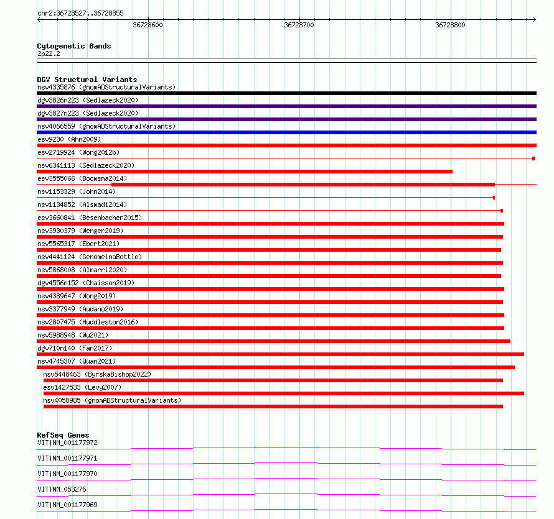Viewport: 554px width, 519px height.
Task: Select nsv4441124 (GenomeinaBottle) label
Action: point(90,257)
